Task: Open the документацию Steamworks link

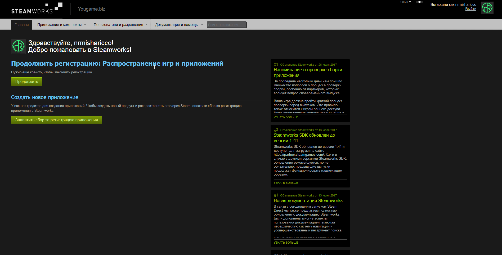Action: [318, 214]
